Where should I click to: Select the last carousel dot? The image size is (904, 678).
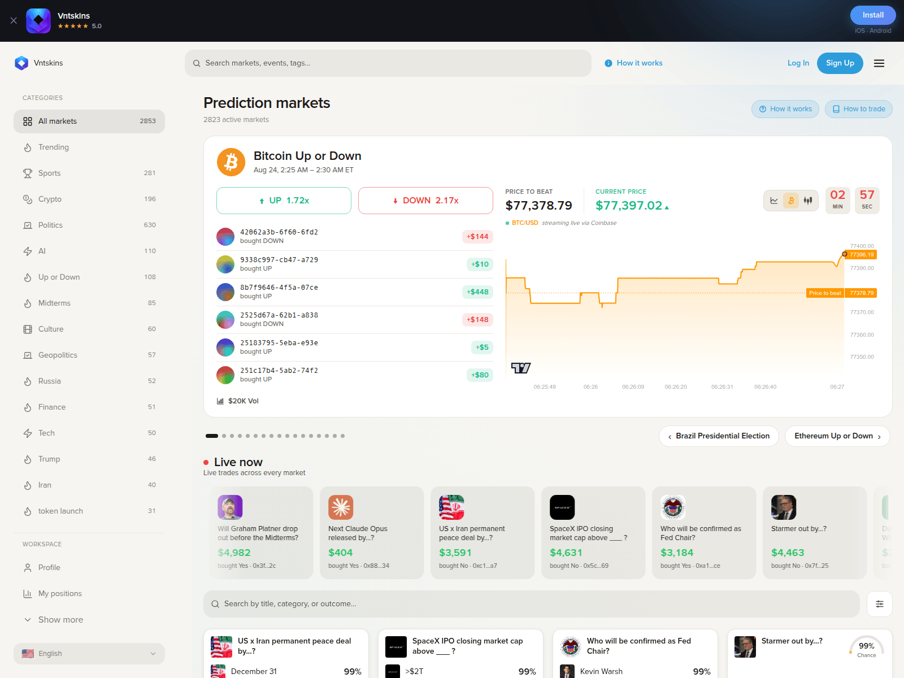tap(342, 436)
